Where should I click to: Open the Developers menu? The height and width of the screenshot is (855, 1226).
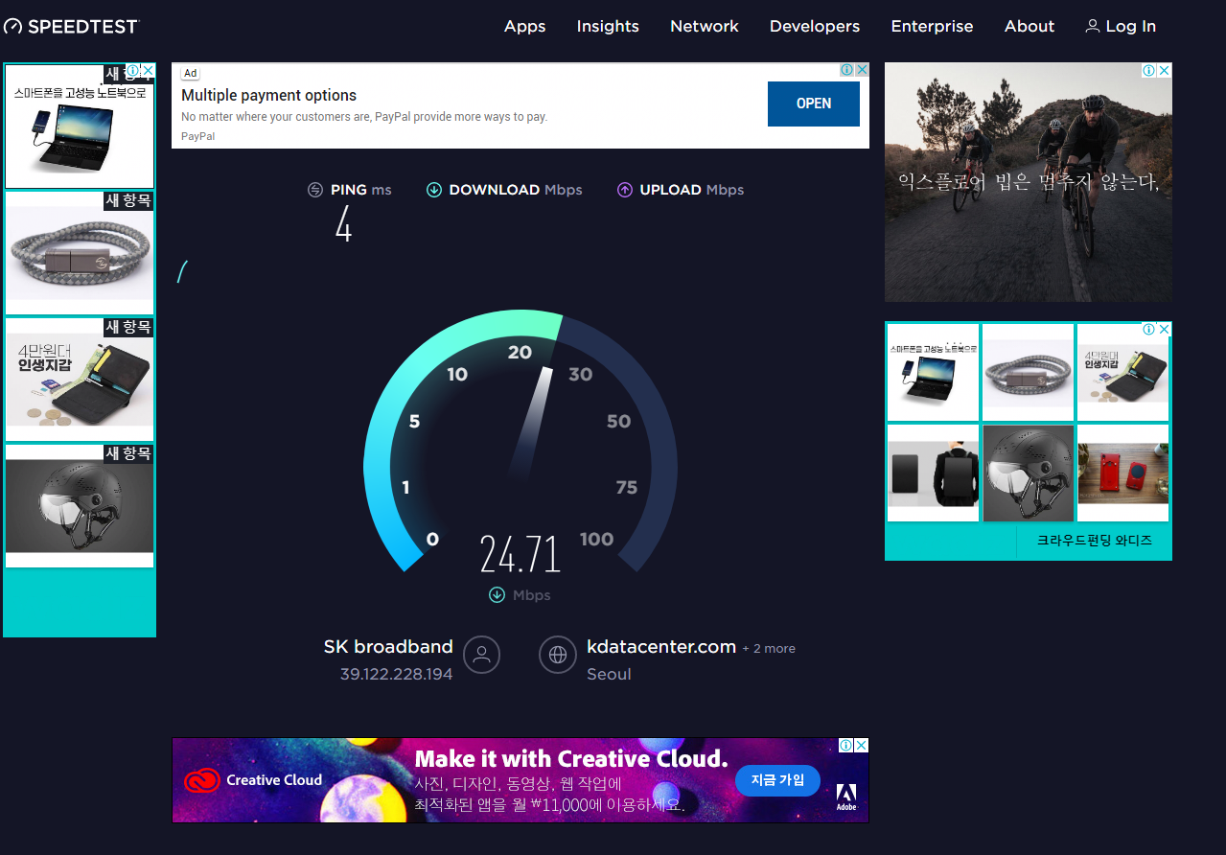[x=815, y=26]
